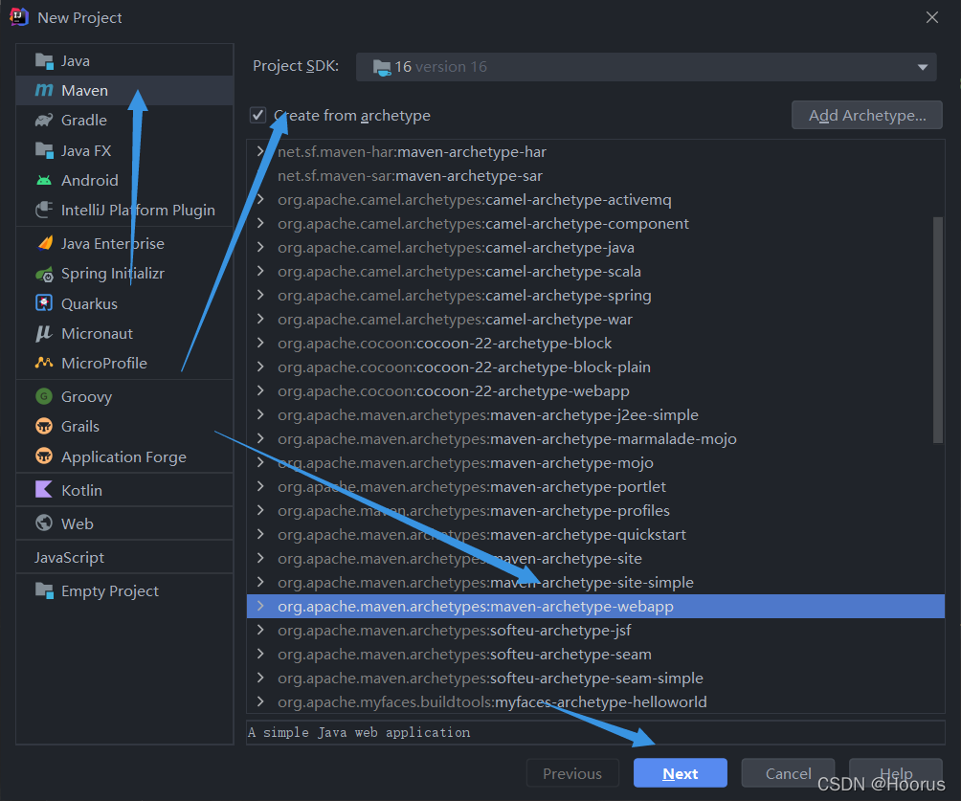
Task: Click the MicroProfile icon
Action: click(44, 363)
